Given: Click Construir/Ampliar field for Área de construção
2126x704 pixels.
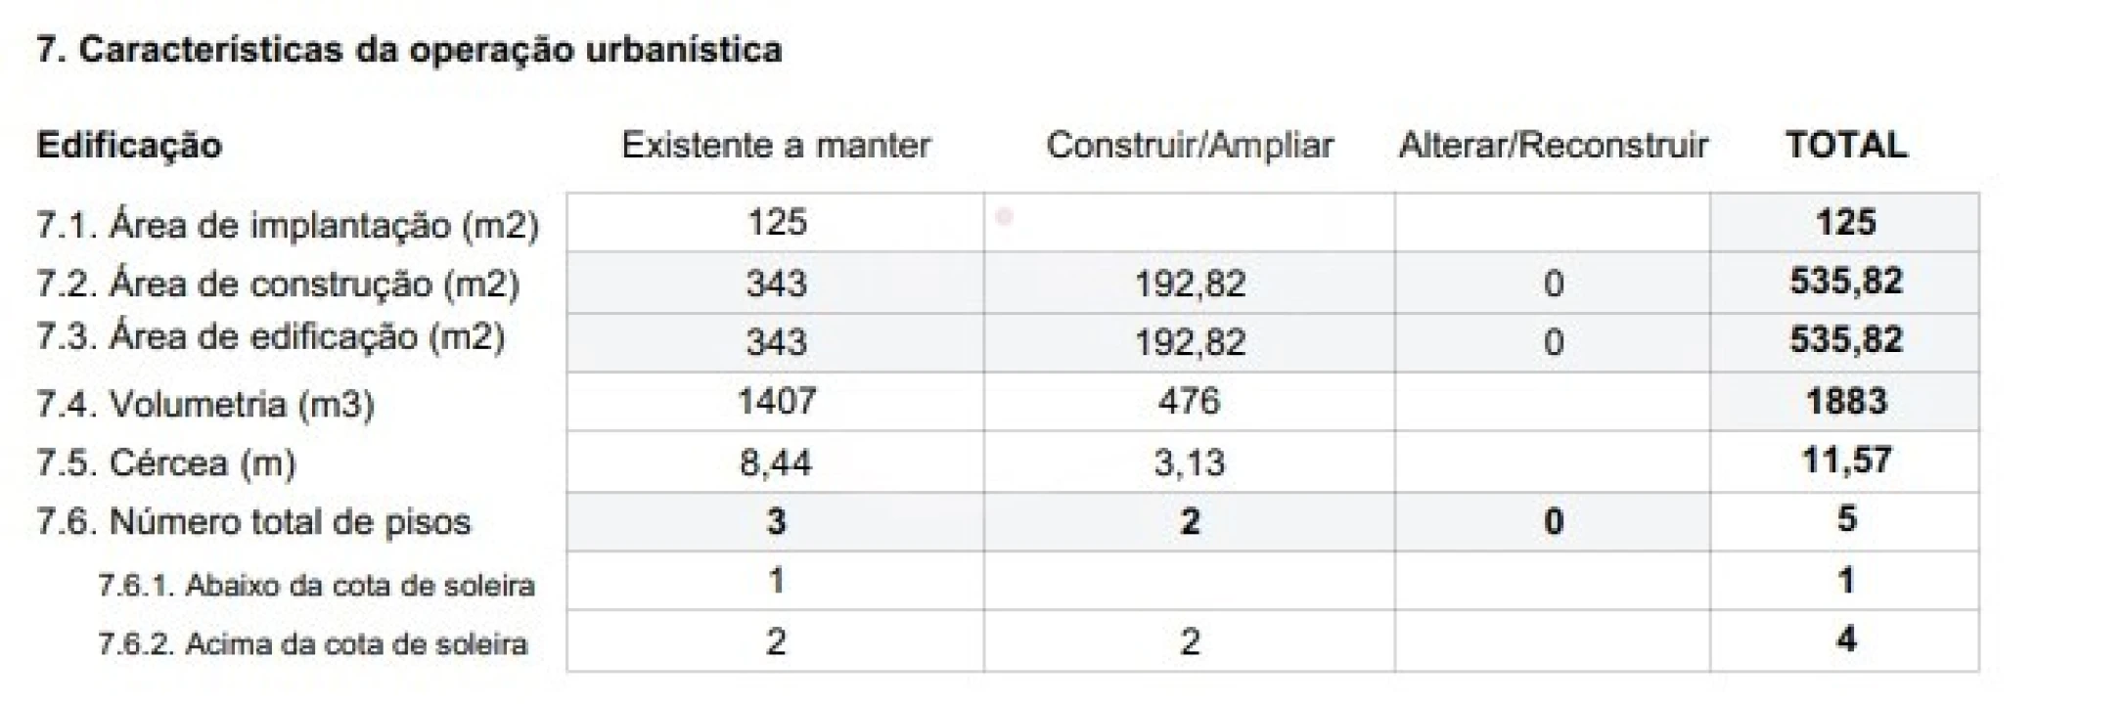Looking at the screenshot, I should [1189, 284].
